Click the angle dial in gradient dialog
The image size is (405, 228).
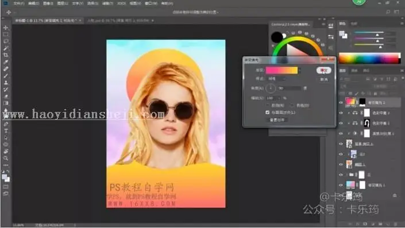271,88
